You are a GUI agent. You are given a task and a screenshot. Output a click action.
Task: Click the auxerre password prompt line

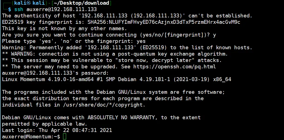(x=55, y=73)
